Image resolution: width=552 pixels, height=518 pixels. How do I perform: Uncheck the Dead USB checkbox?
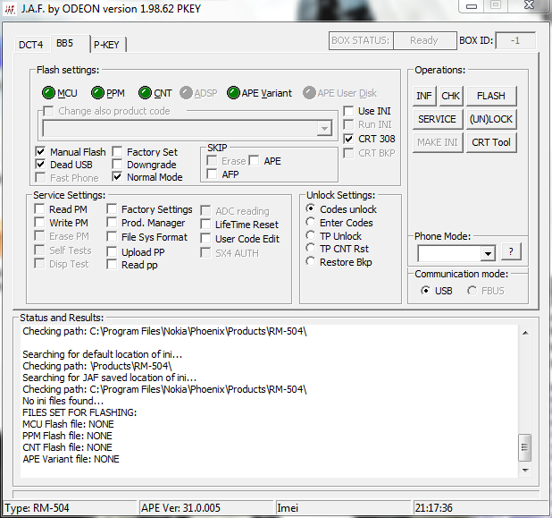click(40, 165)
